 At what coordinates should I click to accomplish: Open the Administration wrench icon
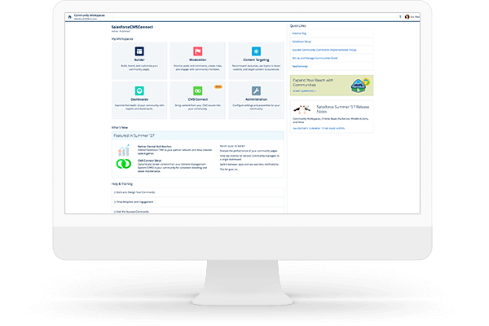[x=256, y=90]
